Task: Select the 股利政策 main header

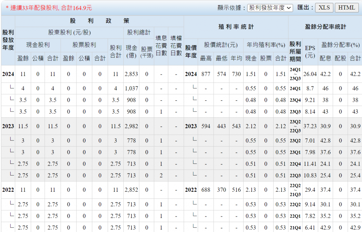Action: [x=99, y=21]
